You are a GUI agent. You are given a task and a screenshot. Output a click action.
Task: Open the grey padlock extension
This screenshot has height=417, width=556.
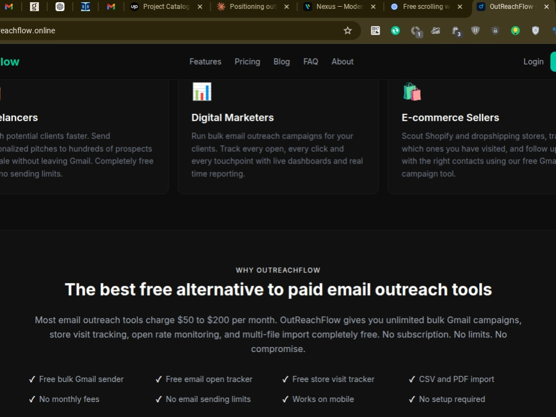[x=495, y=31]
